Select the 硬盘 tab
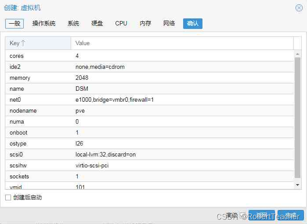Viewport: 307px width, 224px height. pos(97,24)
